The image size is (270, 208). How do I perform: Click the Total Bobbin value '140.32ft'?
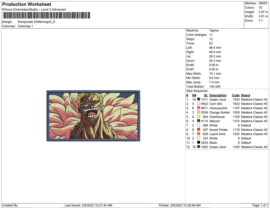[215, 87]
